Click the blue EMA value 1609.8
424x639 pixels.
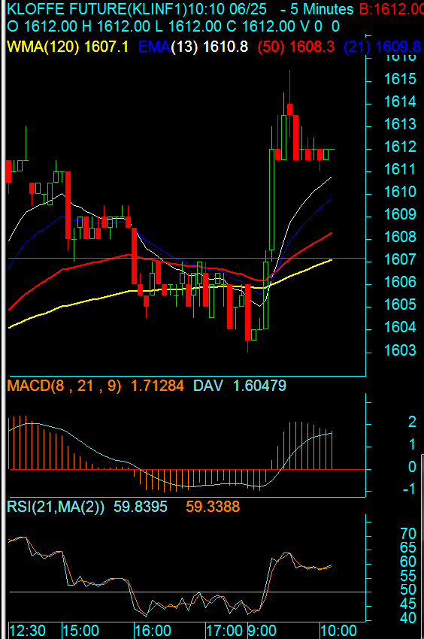(398, 47)
